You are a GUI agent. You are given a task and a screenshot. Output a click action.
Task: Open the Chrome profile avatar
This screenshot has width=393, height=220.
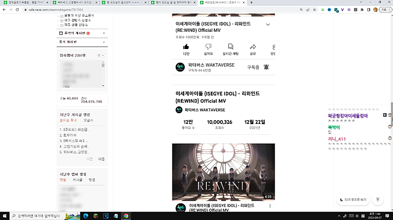click(x=375, y=10)
